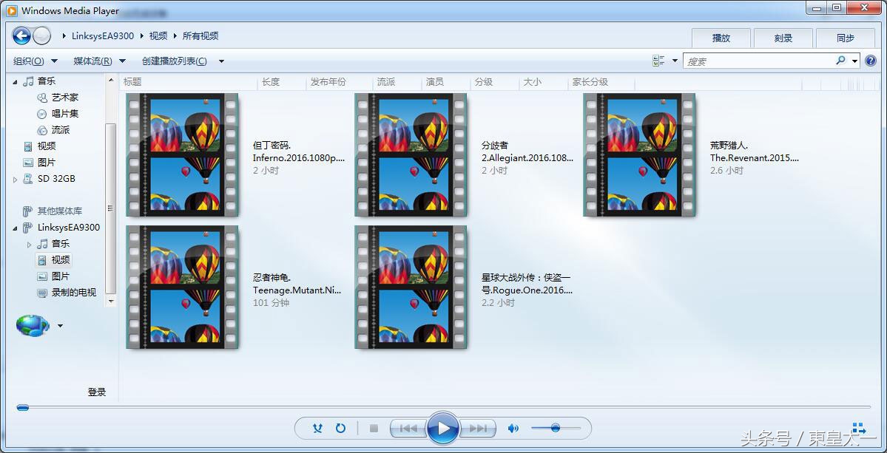
Task: Click the previous track icon
Action: [x=408, y=427]
